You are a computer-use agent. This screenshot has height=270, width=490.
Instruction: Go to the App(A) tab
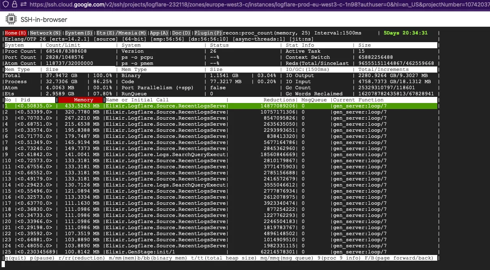pos(159,33)
